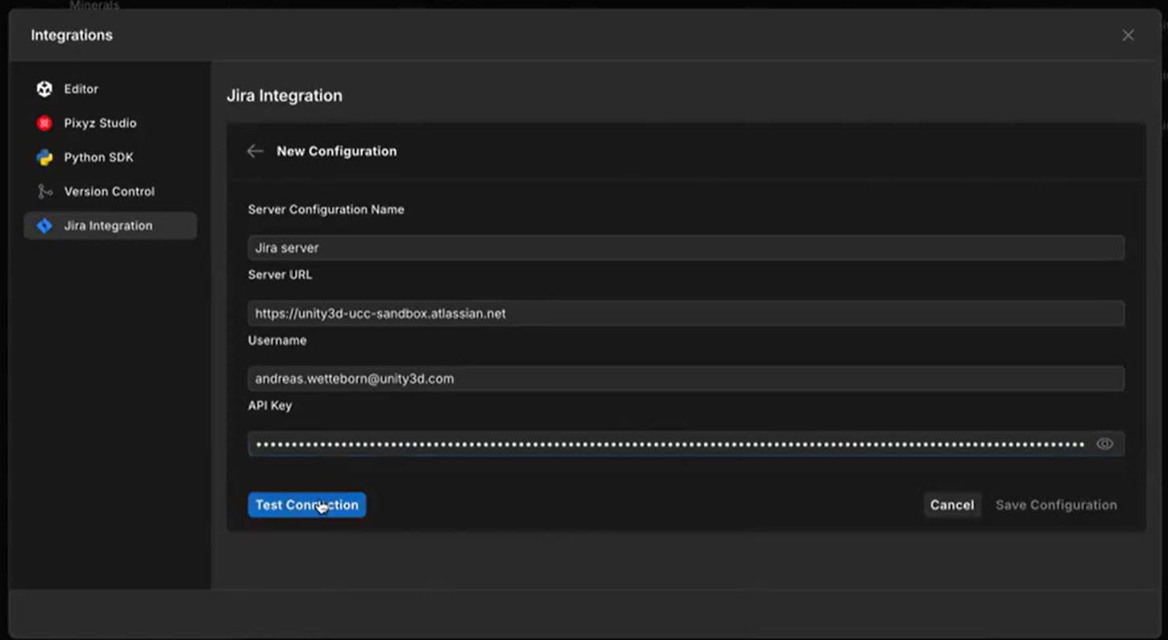The image size is (1168, 640).
Task: Click the New Configuration title text
Action: (336, 151)
